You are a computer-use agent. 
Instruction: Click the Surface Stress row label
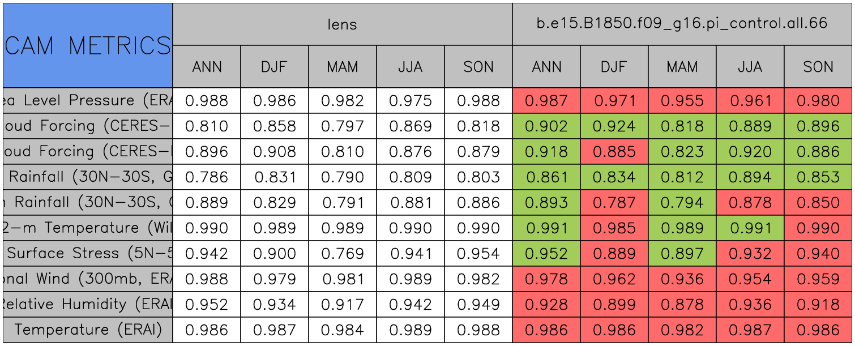click(88, 253)
